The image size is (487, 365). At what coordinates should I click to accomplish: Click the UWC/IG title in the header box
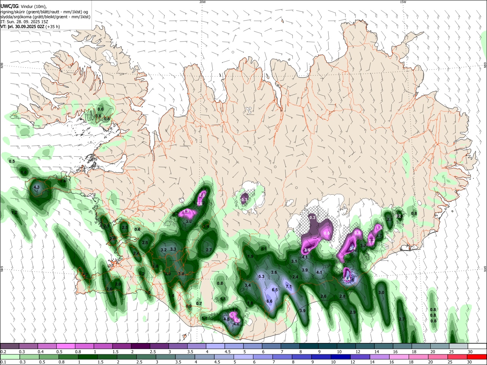click(x=10, y=6)
